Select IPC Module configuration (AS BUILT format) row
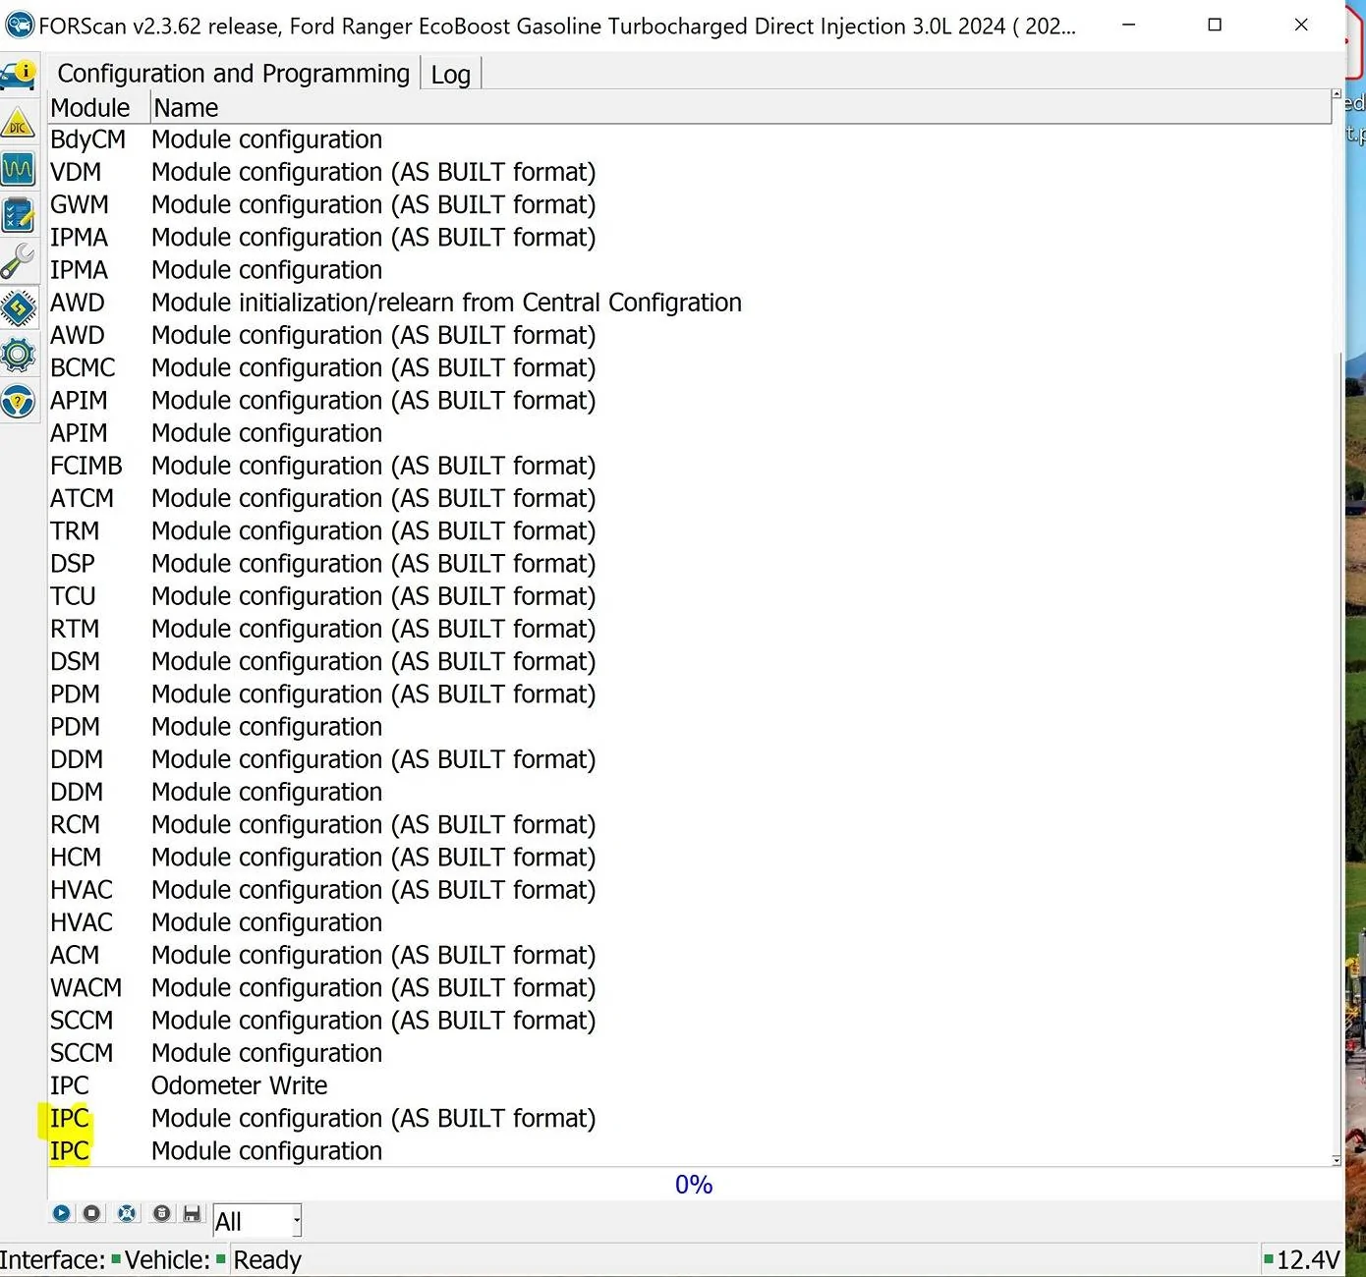Image resolution: width=1366 pixels, height=1277 pixels. point(688,1118)
